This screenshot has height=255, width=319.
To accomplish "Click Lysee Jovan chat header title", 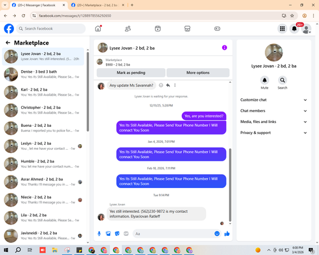I will [x=132, y=48].
